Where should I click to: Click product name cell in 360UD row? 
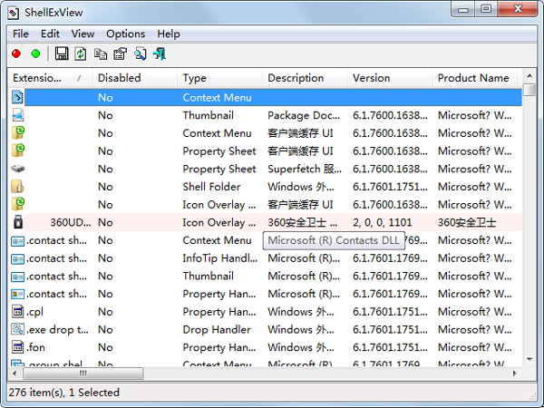pos(467,222)
